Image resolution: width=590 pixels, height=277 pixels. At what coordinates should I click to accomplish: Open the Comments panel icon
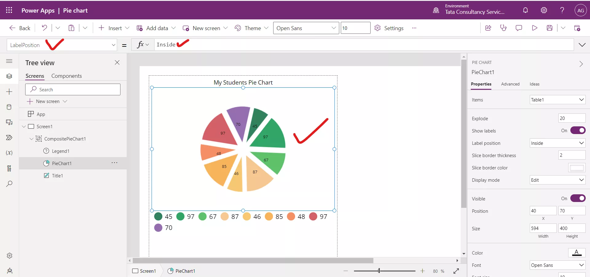click(x=519, y=28)
